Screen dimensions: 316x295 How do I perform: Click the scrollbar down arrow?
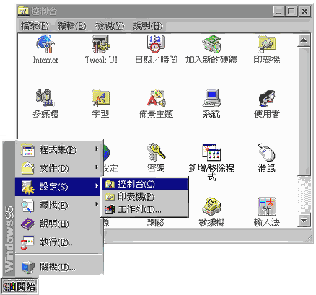(x=304, y=220)
